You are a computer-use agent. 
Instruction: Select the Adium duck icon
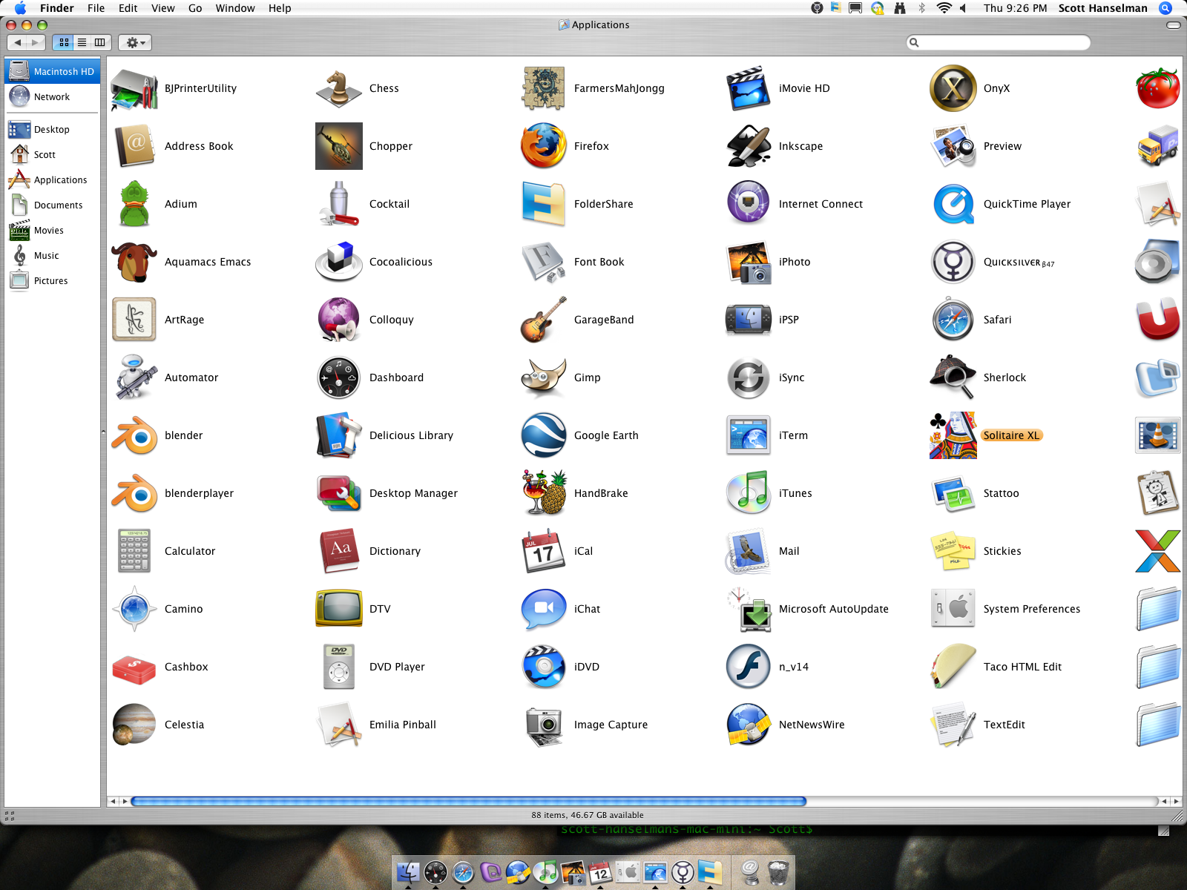[x=134, y=204]
